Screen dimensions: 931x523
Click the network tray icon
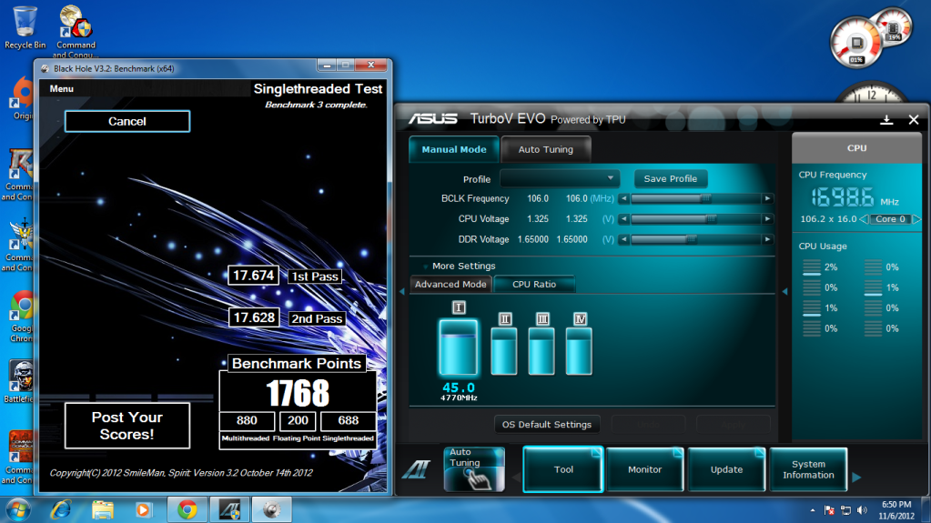845,510
